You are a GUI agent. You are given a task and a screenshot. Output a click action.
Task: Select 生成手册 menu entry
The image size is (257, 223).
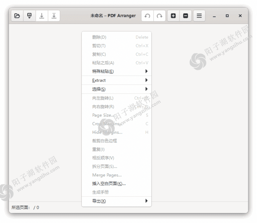(x=116, y=192)
